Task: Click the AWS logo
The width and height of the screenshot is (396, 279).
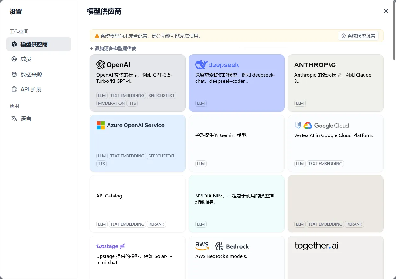Action: pyautogui.click(x=202, y=246)
